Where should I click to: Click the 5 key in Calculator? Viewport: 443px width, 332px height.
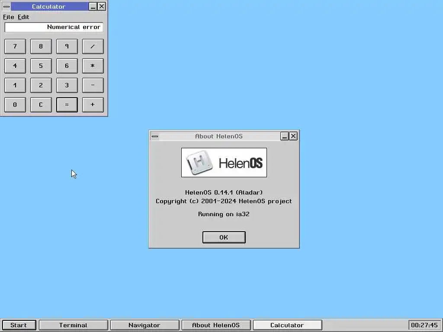pos(41,66)
